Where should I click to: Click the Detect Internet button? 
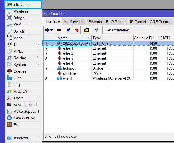(x=117, y=30)
